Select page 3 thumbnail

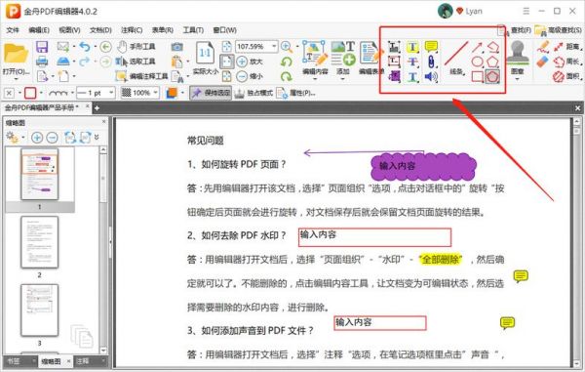[40, 310]
